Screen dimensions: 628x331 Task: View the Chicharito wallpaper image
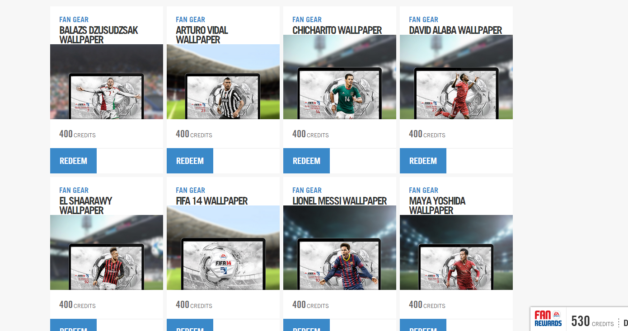point(340,77)
